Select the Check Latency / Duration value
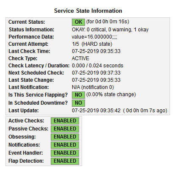Screen dimensions: 181x172 98,66
